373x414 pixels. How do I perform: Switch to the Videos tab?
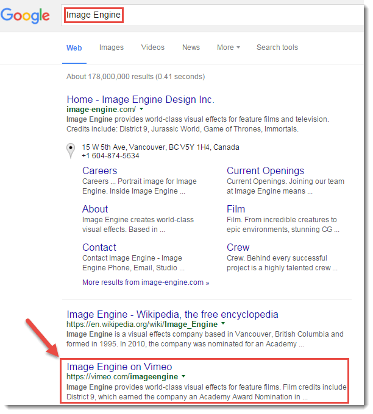(x=153, y=47)
